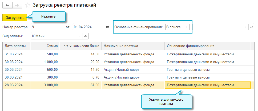The width and height of the screenshot is (258, 111).
Task: Open the calendar date picker
Action: (x=107, y=27)
